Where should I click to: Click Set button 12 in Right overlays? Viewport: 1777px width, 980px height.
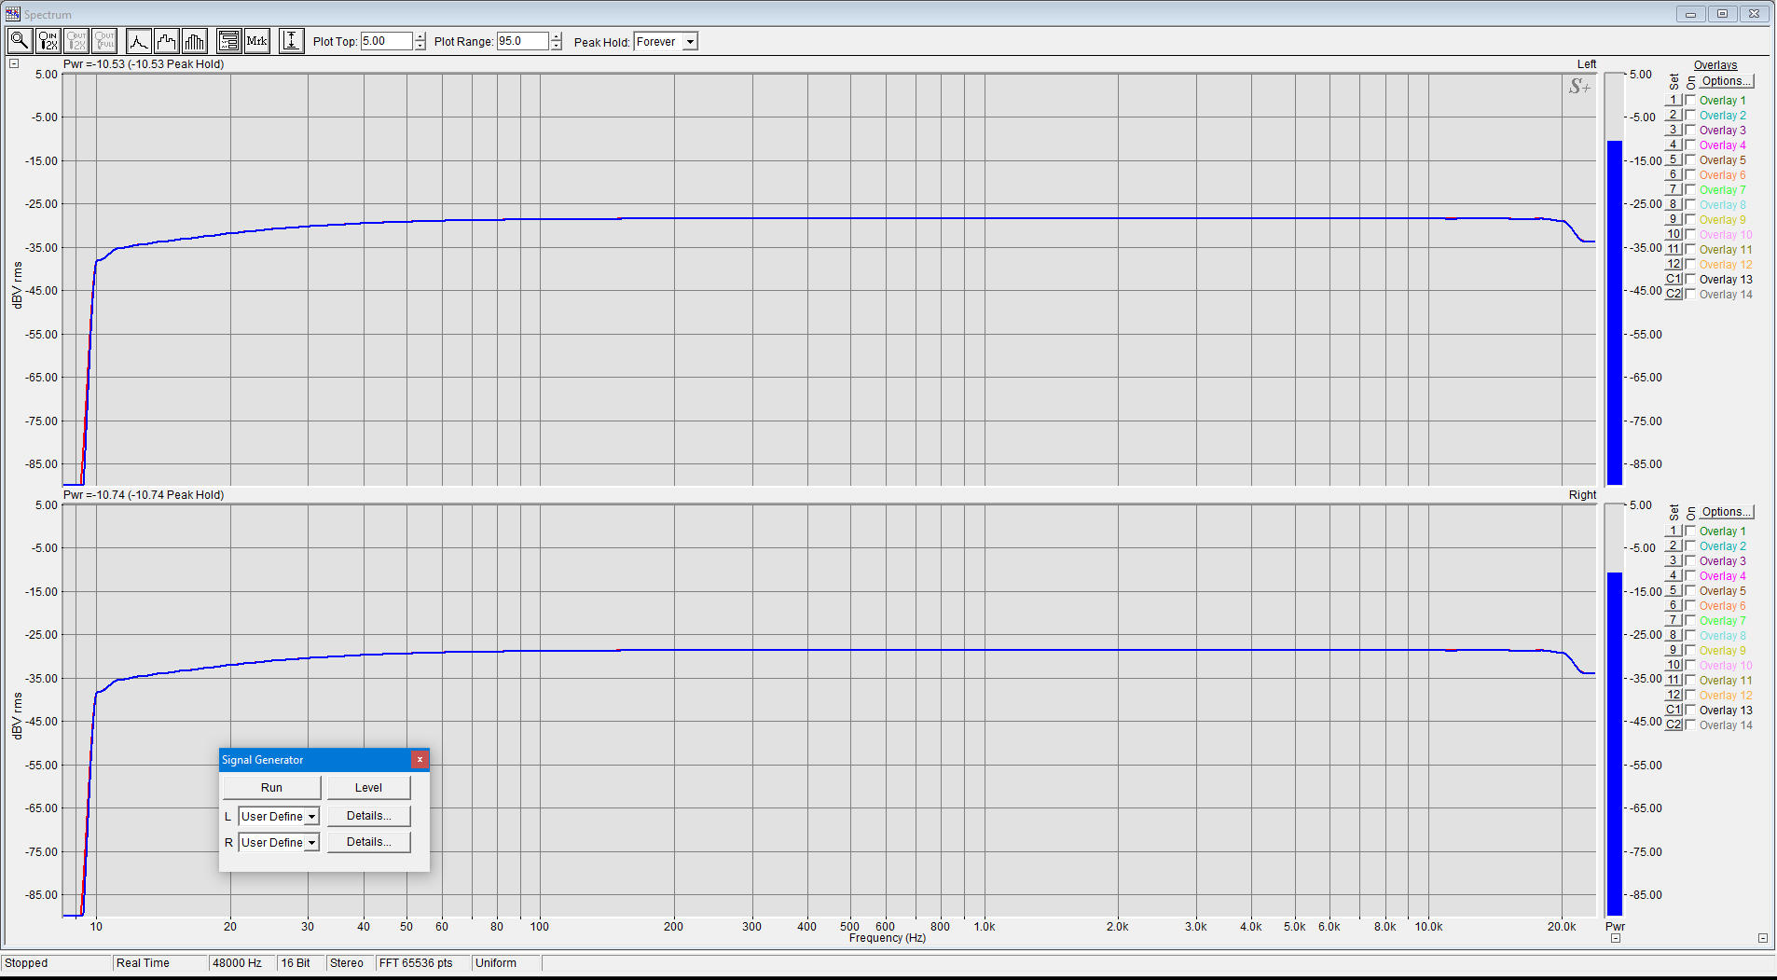point(1674,696)
